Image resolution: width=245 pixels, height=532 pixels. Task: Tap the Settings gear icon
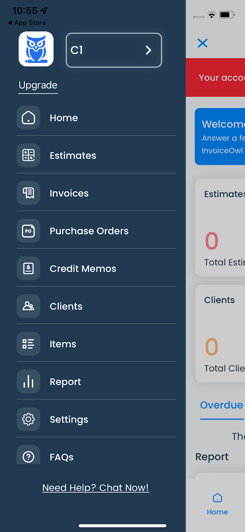pos(29,419)
